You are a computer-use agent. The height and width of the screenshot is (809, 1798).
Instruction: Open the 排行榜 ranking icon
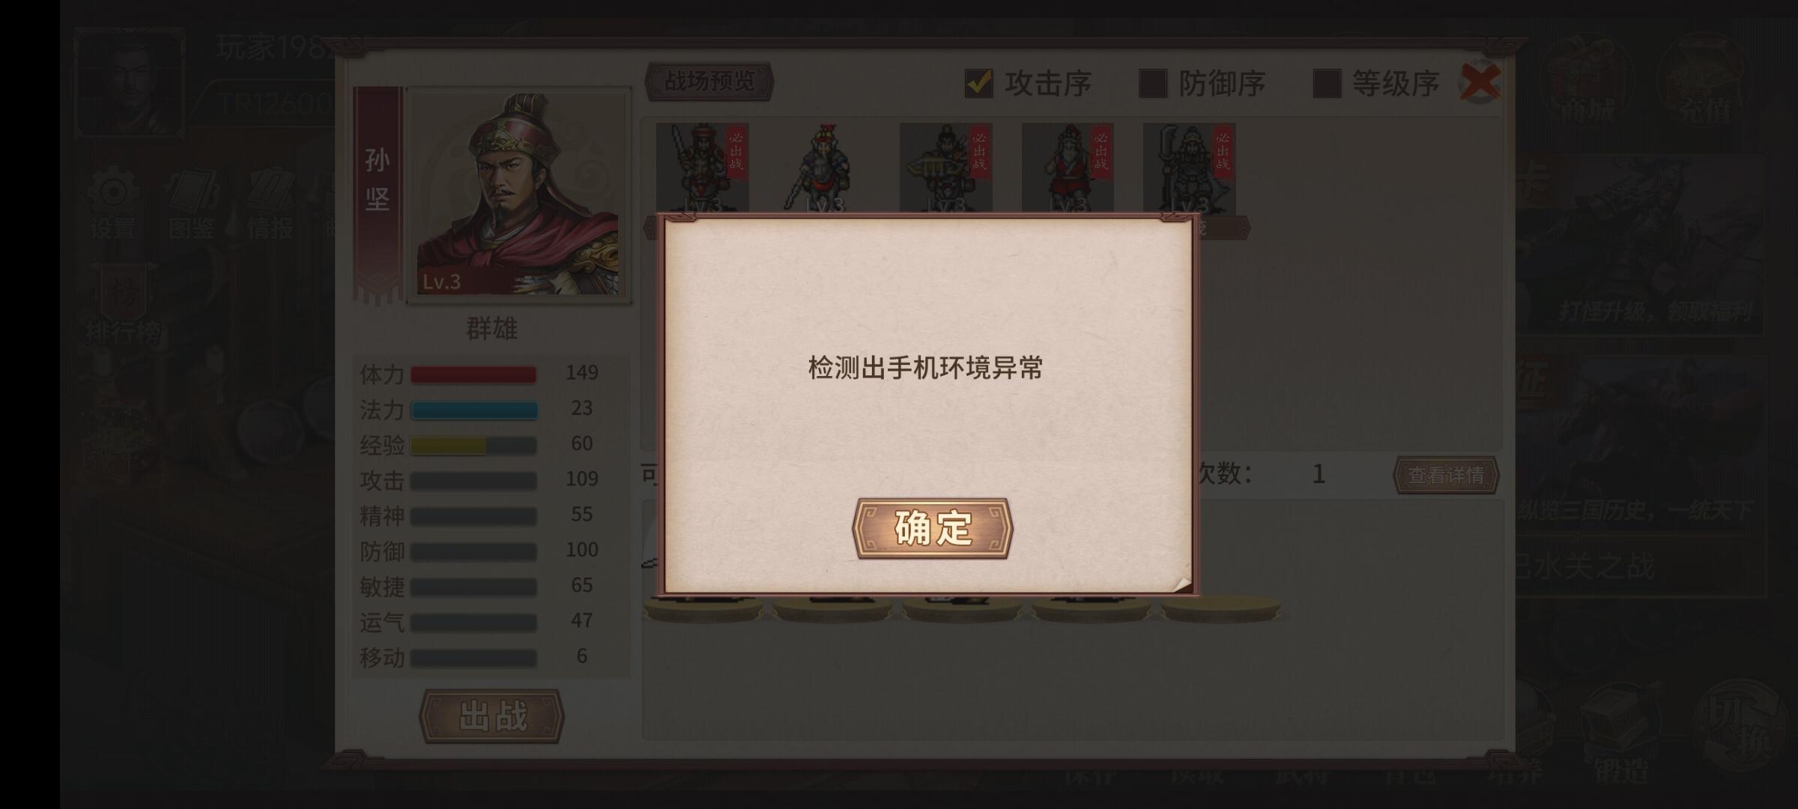click(123, 306)
